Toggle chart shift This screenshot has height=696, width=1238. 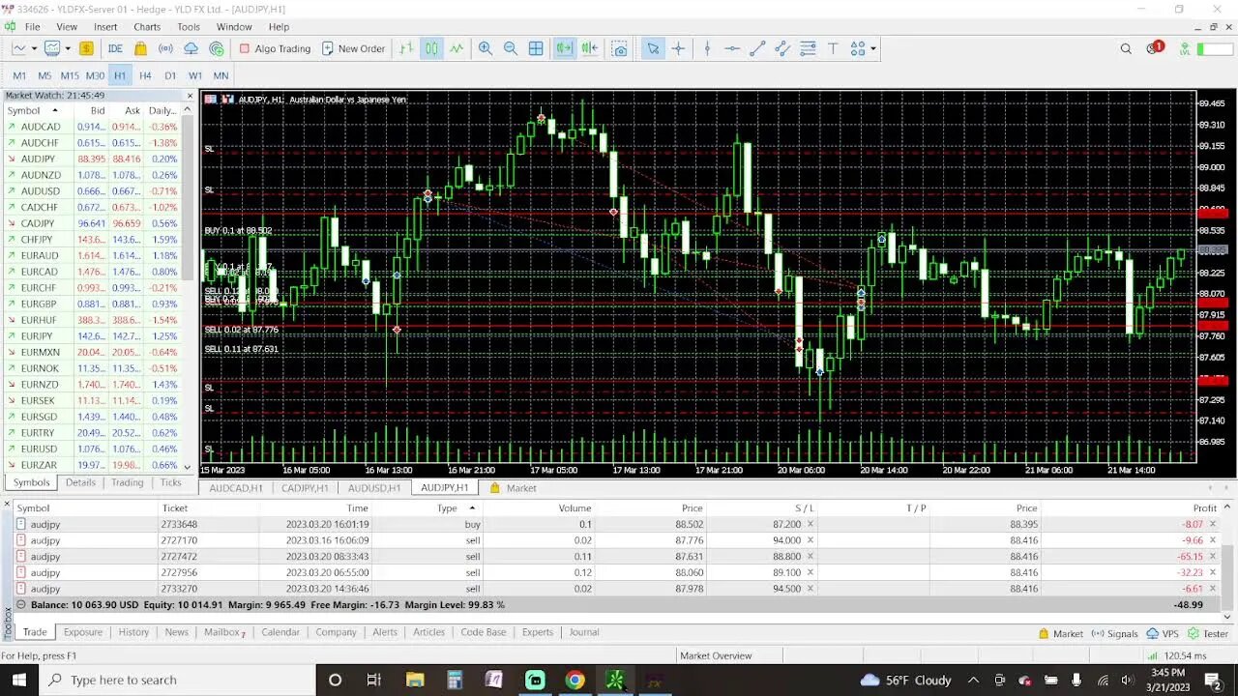(589, 48)
